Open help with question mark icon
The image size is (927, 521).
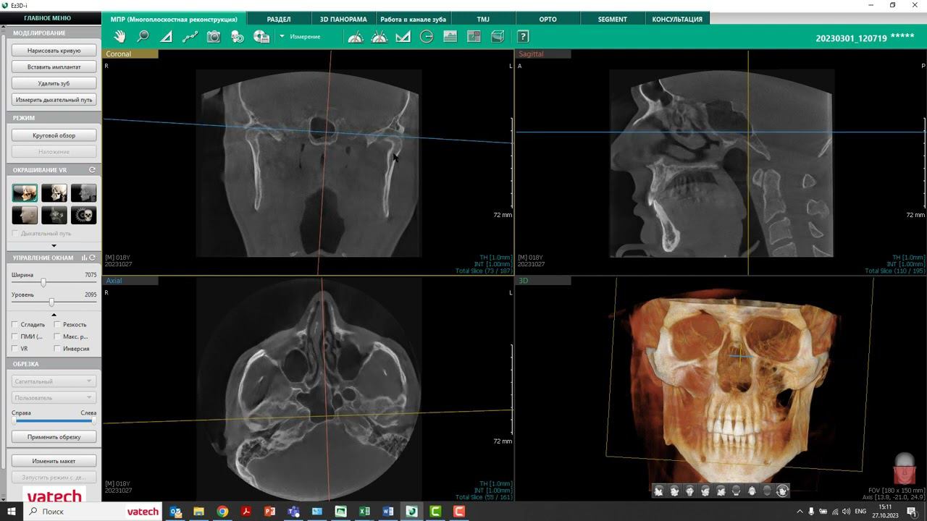tap(523, 36)
